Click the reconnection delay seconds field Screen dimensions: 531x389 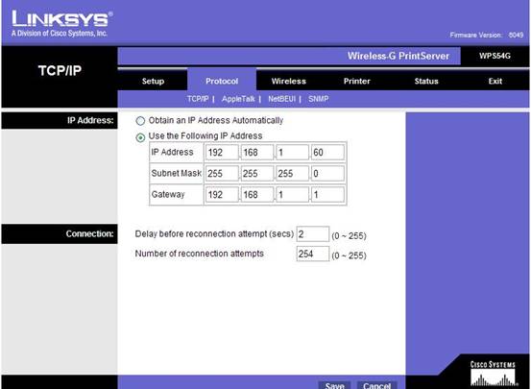click(x=313, y=234)
